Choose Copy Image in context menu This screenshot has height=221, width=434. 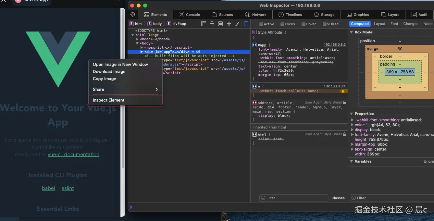tap(125, 79)
